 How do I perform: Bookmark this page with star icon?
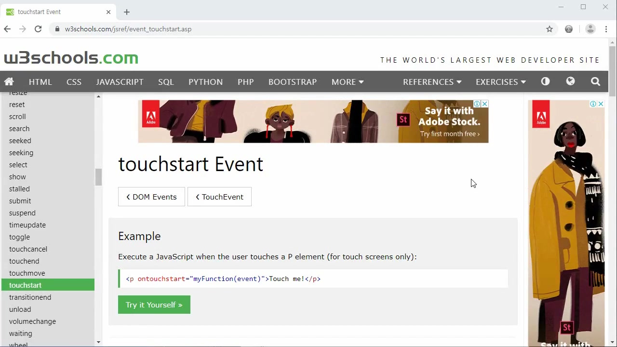click(x=550, y=29)
